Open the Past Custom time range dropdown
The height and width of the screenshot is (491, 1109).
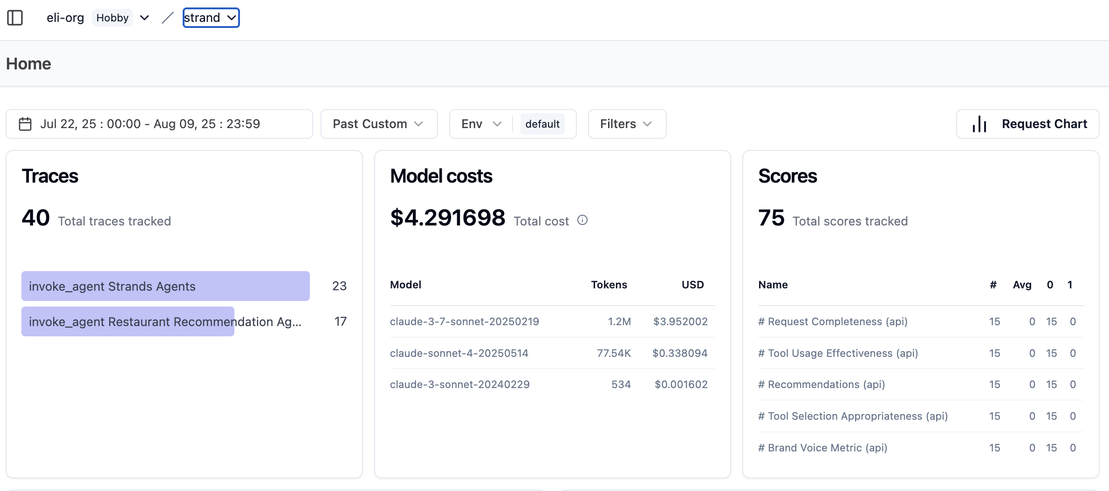(378, 124)
